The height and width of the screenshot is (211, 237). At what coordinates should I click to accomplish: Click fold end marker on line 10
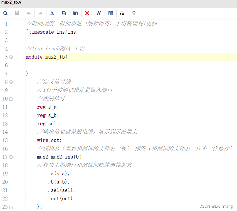click(x=11, y=99)
